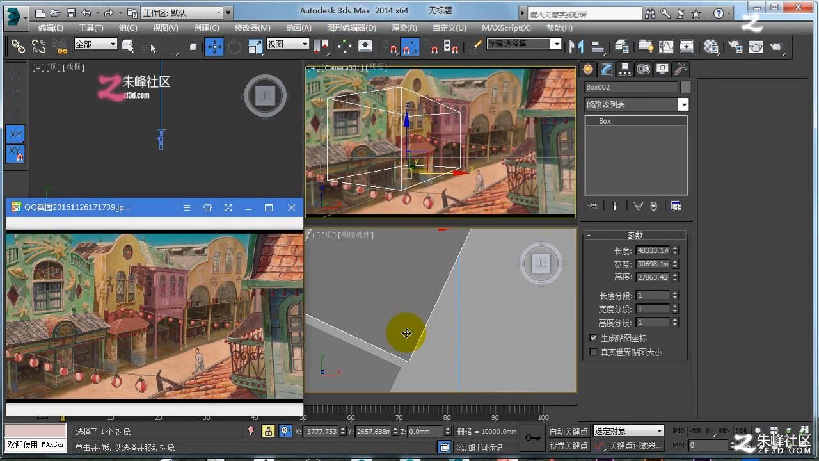
Task: Open Select by Name list
Action: point(149,46)
